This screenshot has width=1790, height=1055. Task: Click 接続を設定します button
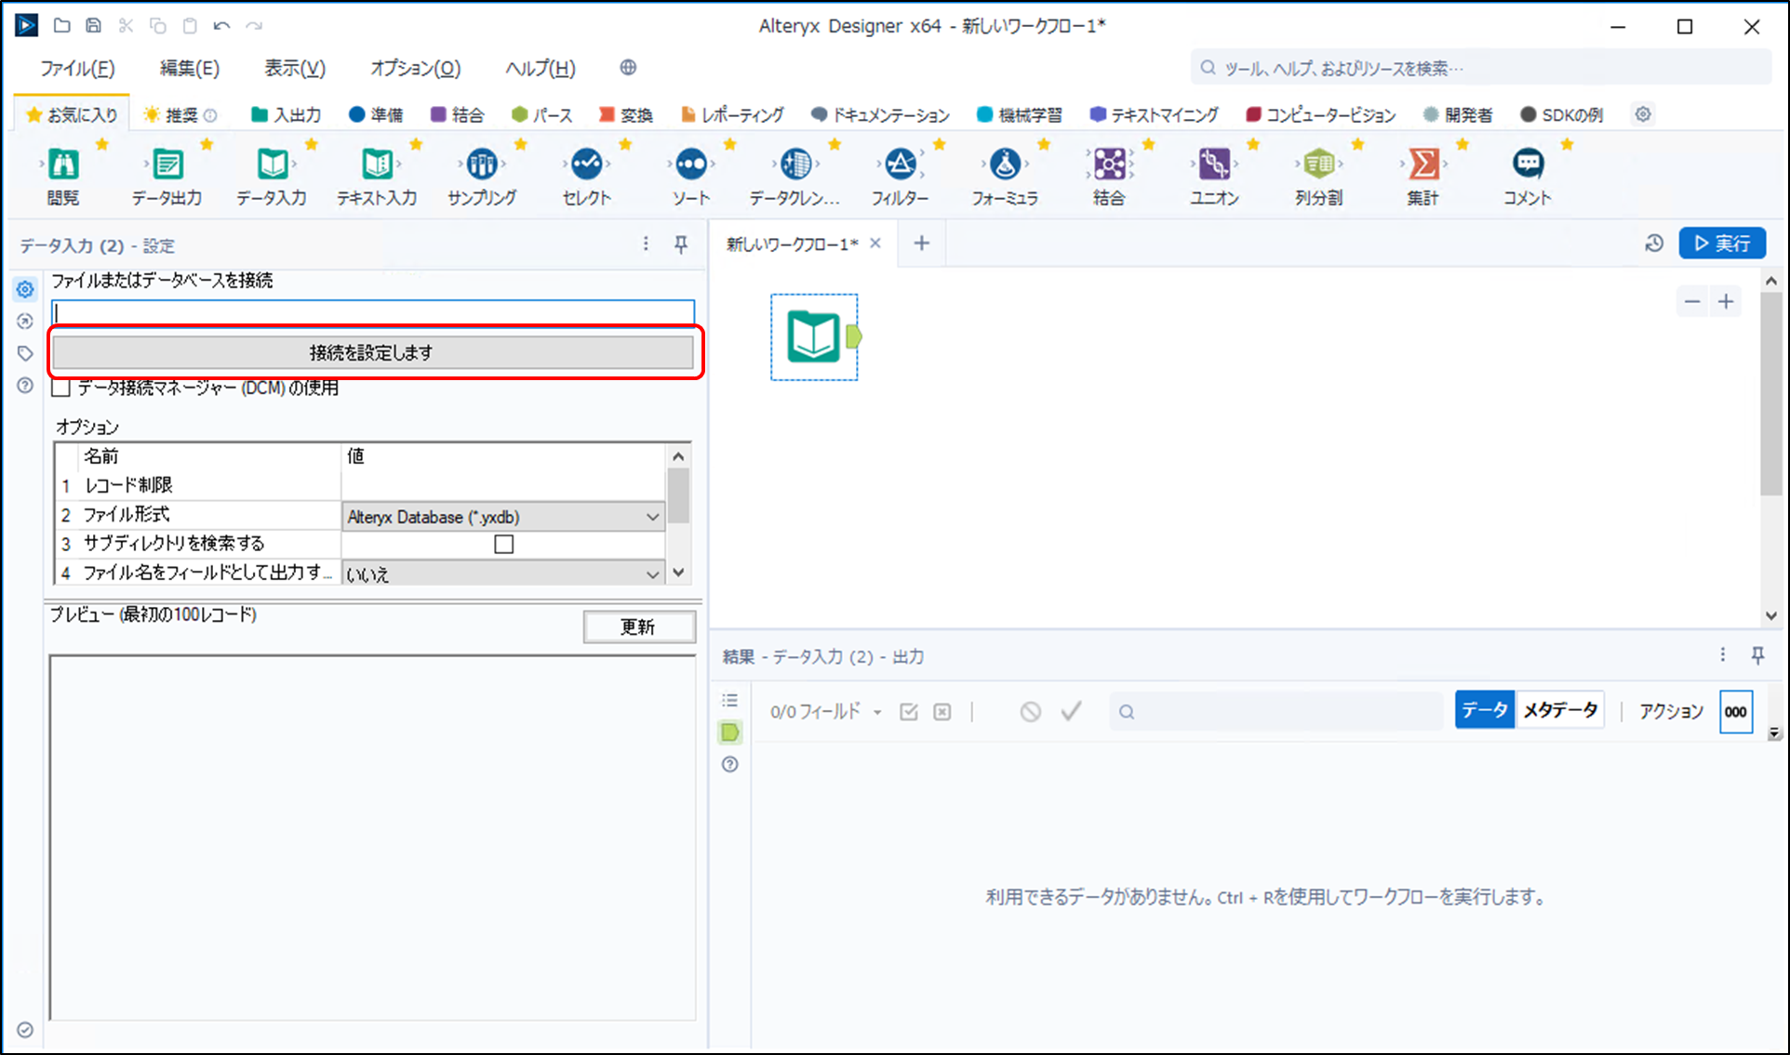tap(372, 352)
